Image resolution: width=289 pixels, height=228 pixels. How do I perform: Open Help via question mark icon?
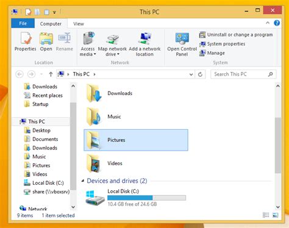coord(277,23)
